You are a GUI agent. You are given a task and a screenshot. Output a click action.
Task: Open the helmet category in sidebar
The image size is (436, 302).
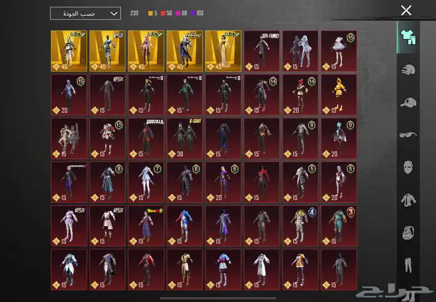tap(407, 70)
